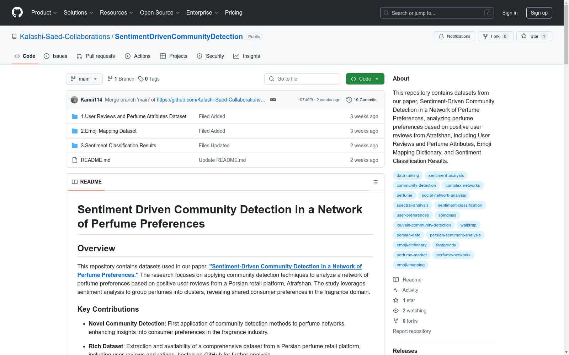Star this repository
The width and height of the screenshot is (569, 355).
[534, 36]
